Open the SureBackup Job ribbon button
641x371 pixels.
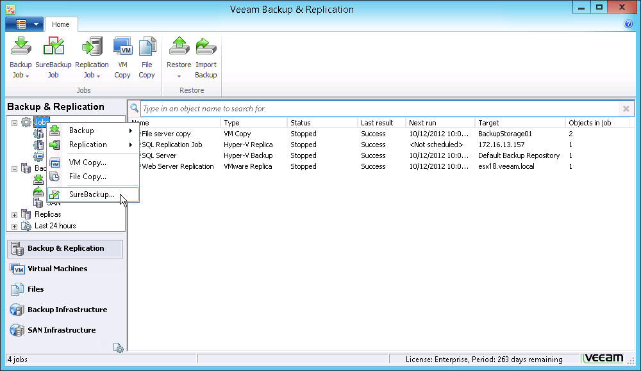click(53, 57)
